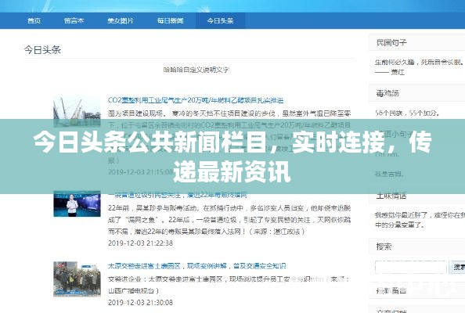
Task: Open the drug dealer arrest headline
Action: click(178, 195)
